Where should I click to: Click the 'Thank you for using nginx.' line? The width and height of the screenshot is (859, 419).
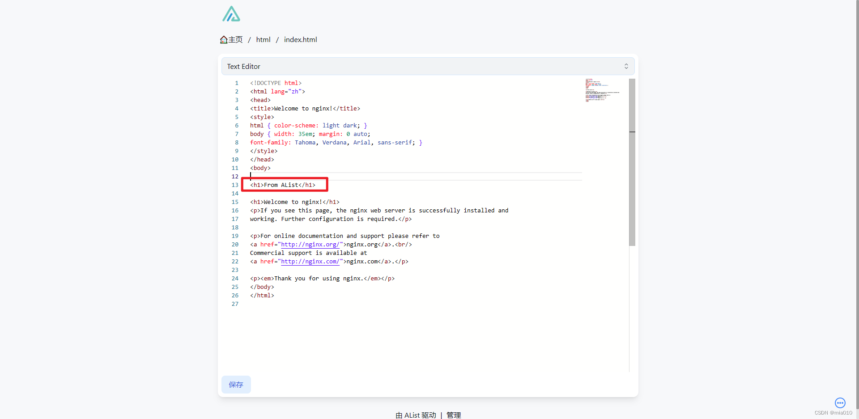322,279
